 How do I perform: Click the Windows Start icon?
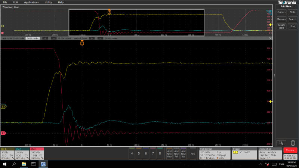click(x=4, y=164)
